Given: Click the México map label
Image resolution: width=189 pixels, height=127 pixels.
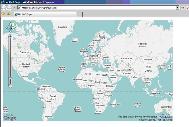Looking at the screenshot, I should click(x=25, y=77).
